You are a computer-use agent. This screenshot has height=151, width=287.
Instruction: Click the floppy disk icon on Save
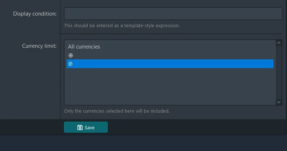pyautogui.click(x=80, y=127)
